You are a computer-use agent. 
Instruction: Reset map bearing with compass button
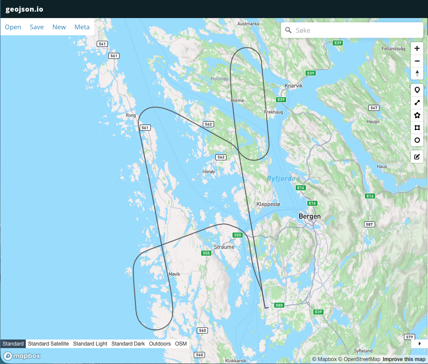point(417,73)
